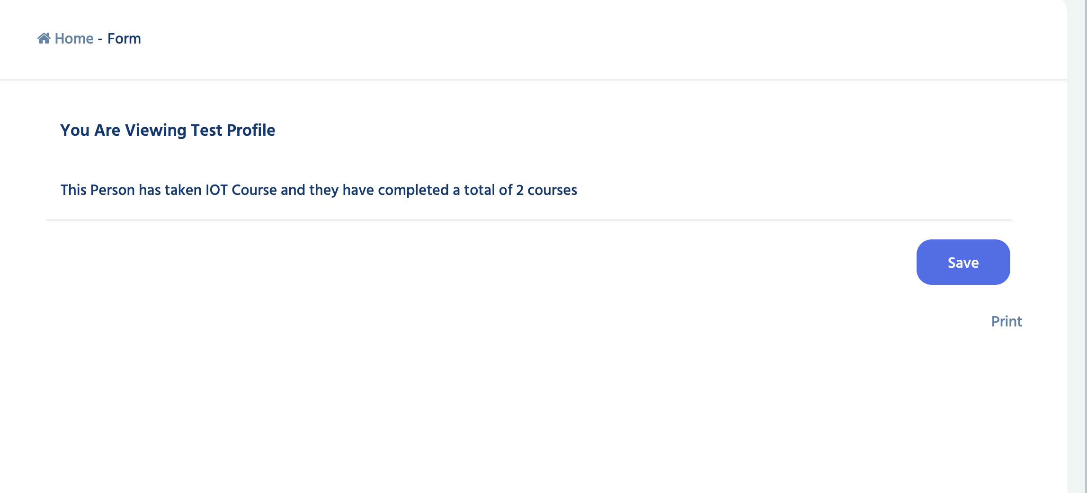
Task: Click '2 courses' at the sentence end
Action: [546, 190]
